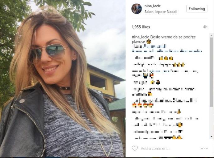Click the four red-orange emojis in comments

point(143,105)
